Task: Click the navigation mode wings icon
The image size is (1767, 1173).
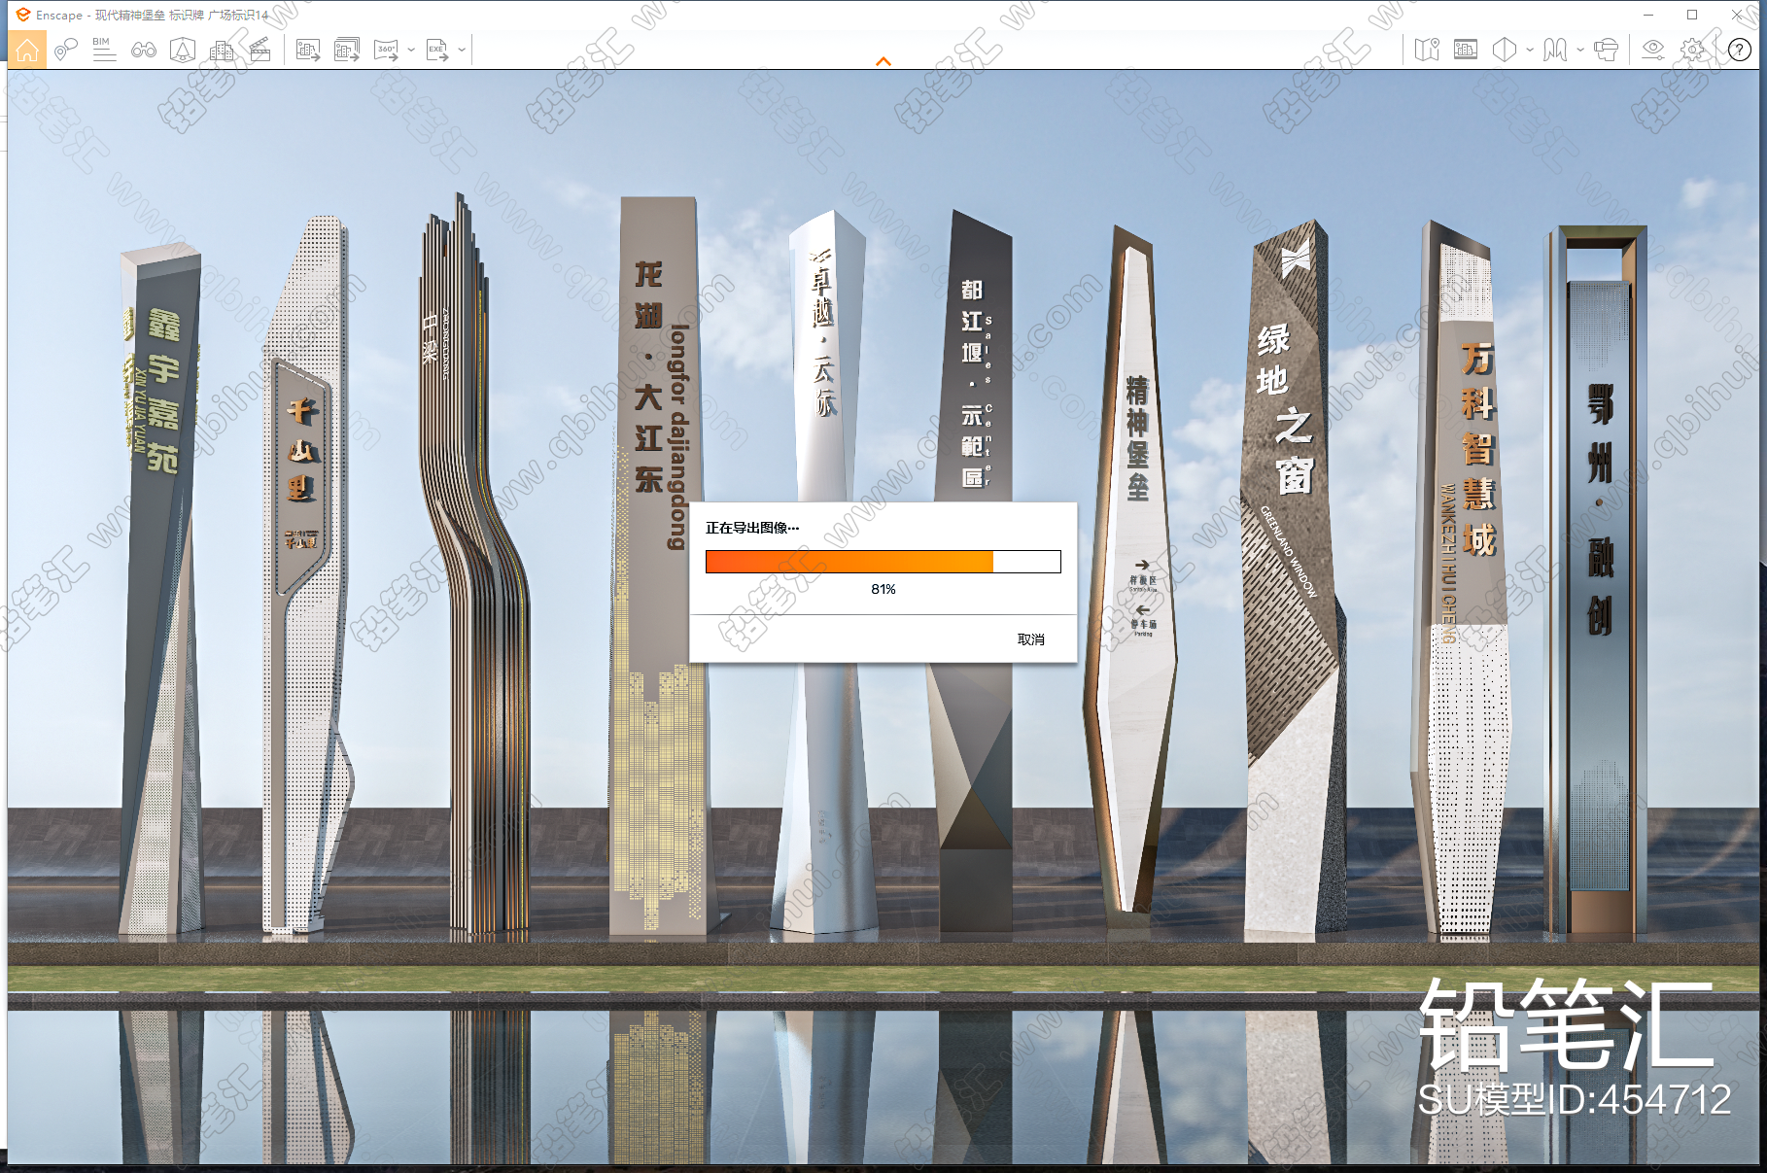Action: pyautogui.click(x=1555, y=50)
